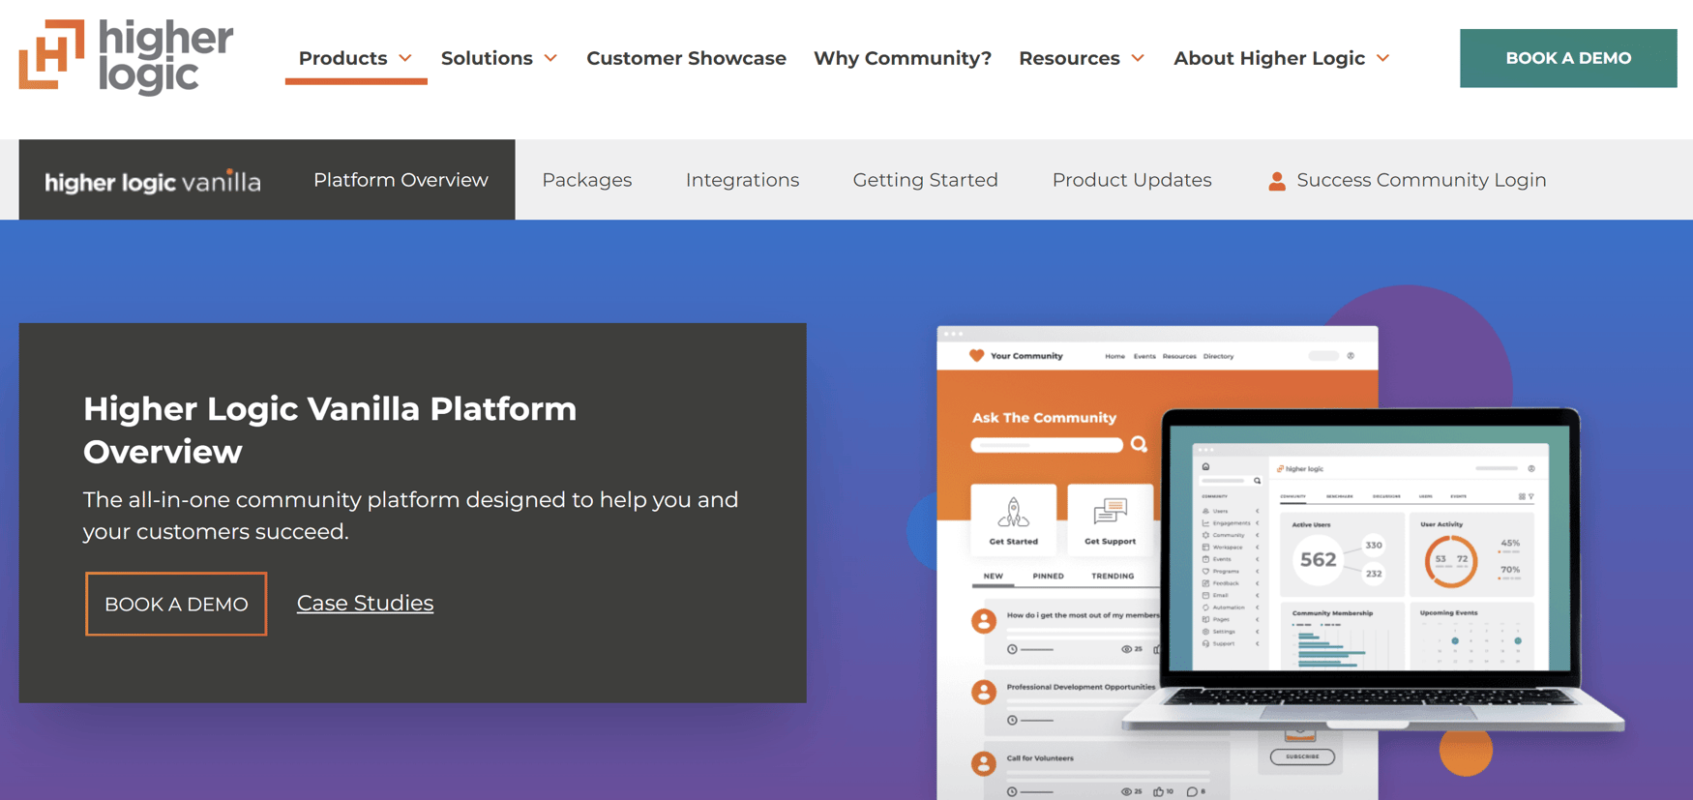Switch to the Packages tab
Screen dimensions: 1693x800
(x=586, y=180)
